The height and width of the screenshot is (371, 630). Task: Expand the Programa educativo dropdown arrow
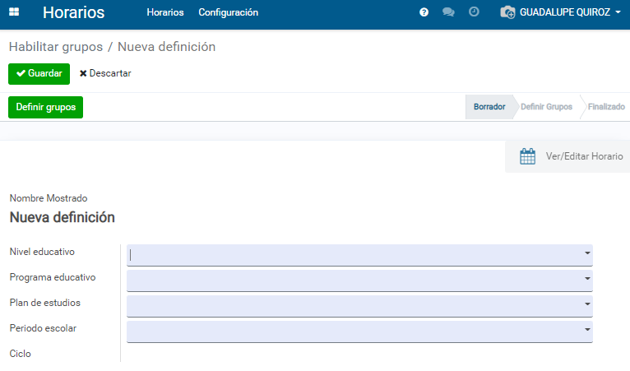[587, 279]
